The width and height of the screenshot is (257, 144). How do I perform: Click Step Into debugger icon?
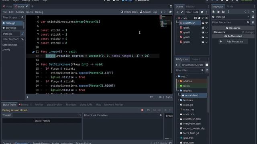coord(154,110)
